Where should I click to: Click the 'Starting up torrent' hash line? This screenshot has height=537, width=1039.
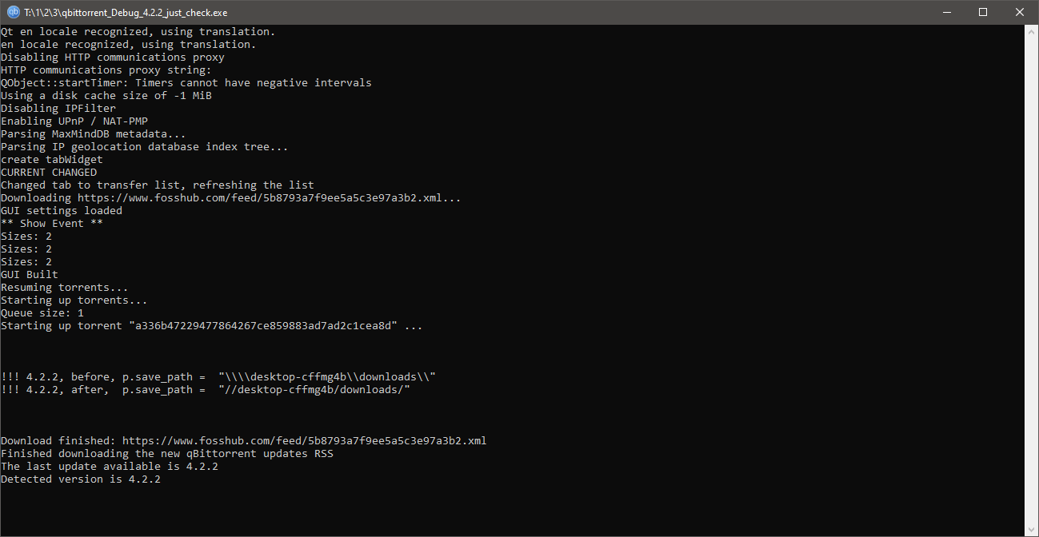pos(212,326)
